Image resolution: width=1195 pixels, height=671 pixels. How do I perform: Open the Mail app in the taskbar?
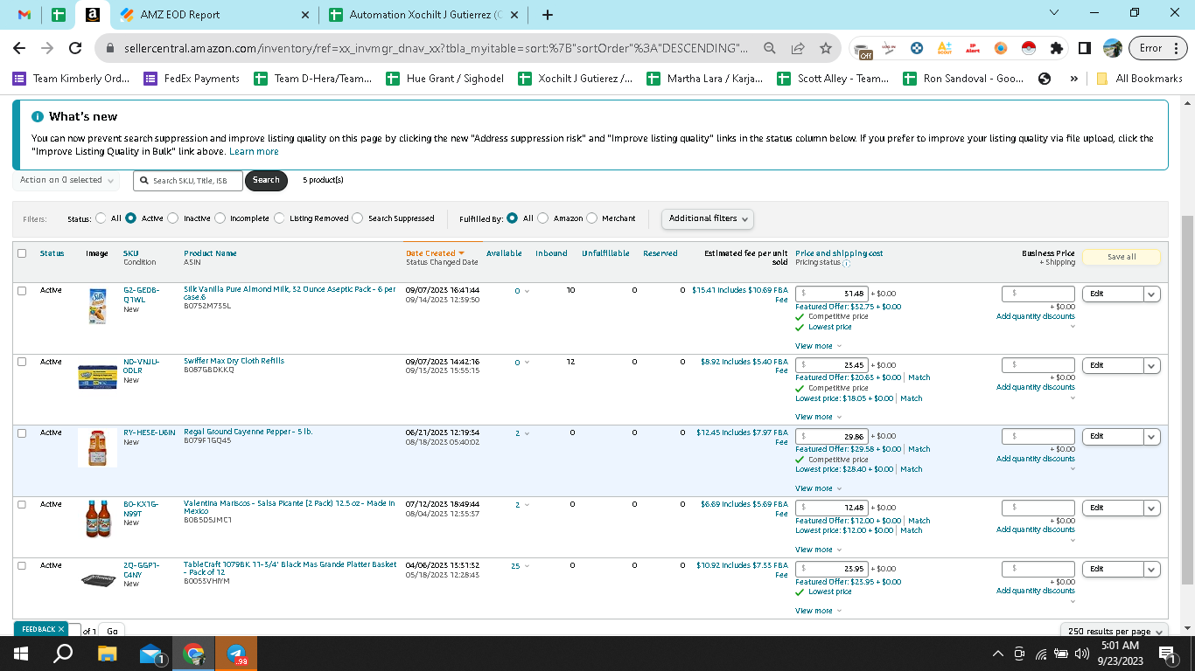click(150, 654)
